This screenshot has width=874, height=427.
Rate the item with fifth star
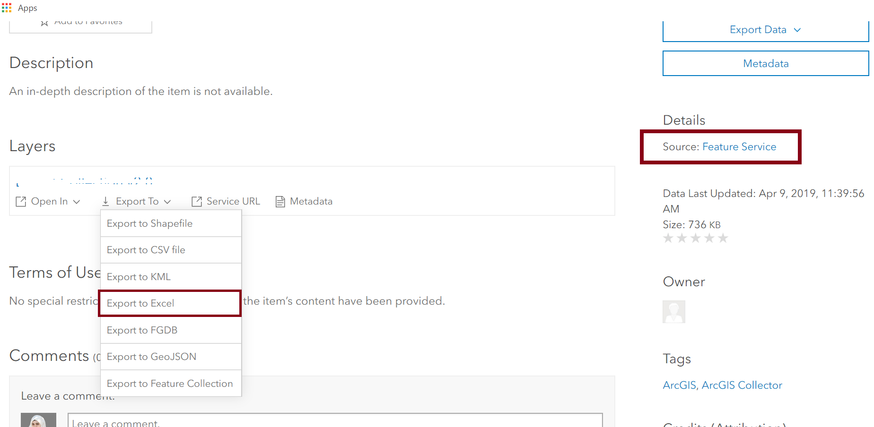(723, 238)
